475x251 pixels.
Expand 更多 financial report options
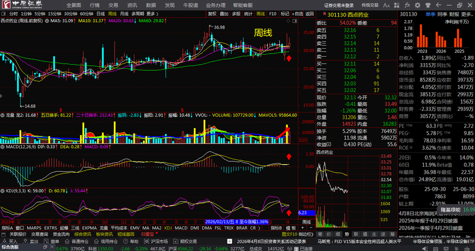tap(467, 14)
